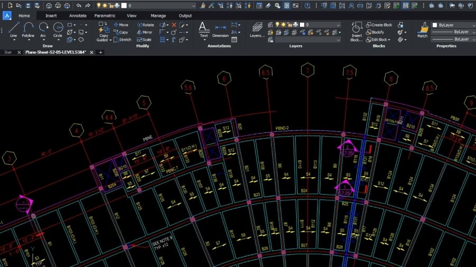The width and height of the screenshot is (476, 267).
Task: Click the Dimension tool icon
Action: [x=221, y=27]
